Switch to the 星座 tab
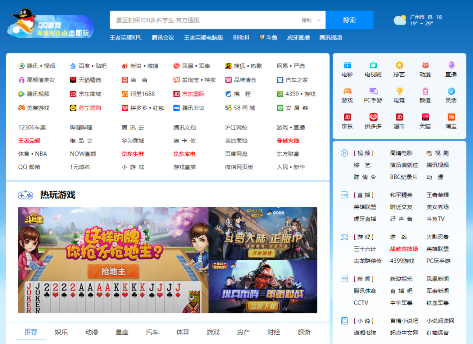Screen dimensions: 473x344 coord(122,332)
